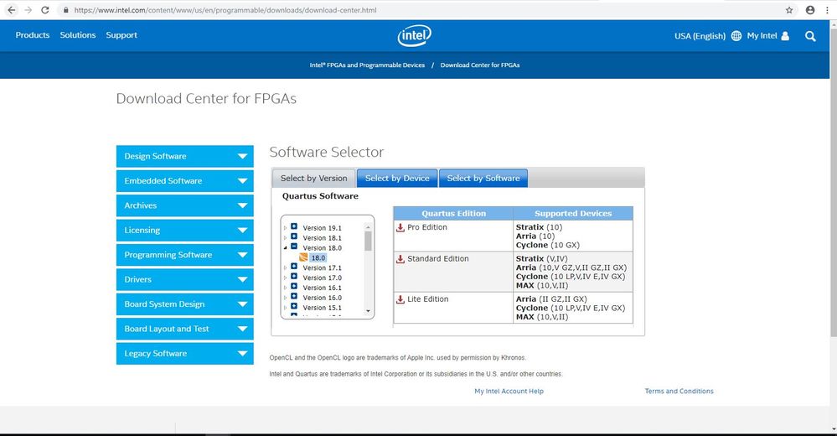The width and height of the screenshot is (837, 436).
Task: Click the Supported Devices column header
Action: [x=573, y=213]
